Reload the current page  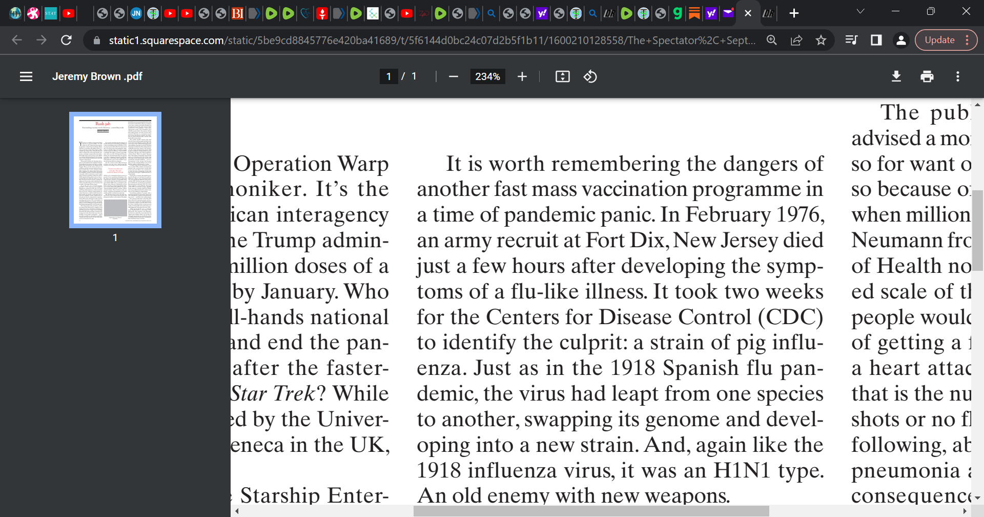point(66,40)
